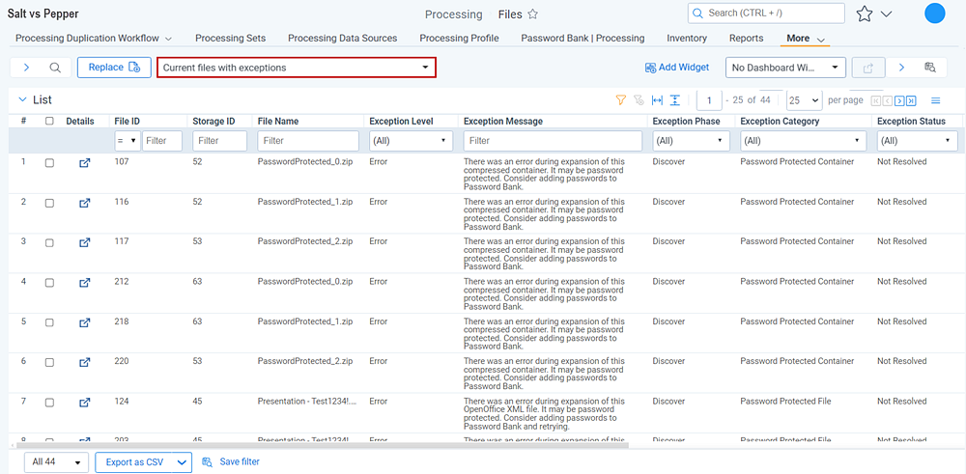This screenshot has width=966, height=474.
Task: Click the greyed first page arrow
Action: [x=875, y=101]
